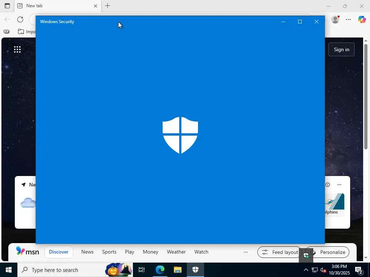Open the MSN apps grid launcher
This screenshot has height=277, width=370.
coord(17,49)
